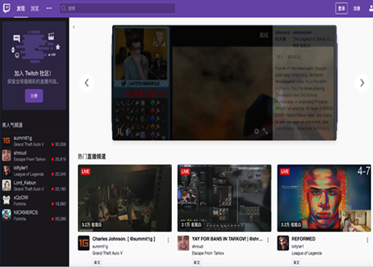Open the shroud Tarkov stream thumbnail
Image resolution: width=373 pixels, height=267 pixels.
click(x=225, y=198)
